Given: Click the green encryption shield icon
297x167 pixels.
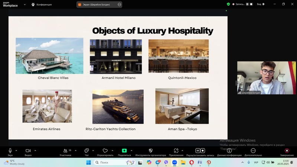Looking at the screenshot, I should pyautogui.click(x=228, y=4).
